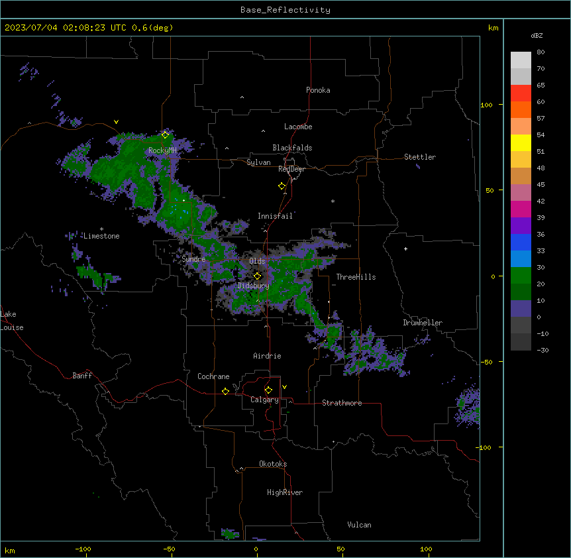Select the bright green 30–20 dBZ swatch
Screen dimensions: 571x558
521,276
